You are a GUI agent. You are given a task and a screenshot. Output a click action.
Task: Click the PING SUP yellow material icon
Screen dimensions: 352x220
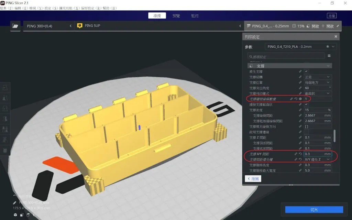coord(80,25)
